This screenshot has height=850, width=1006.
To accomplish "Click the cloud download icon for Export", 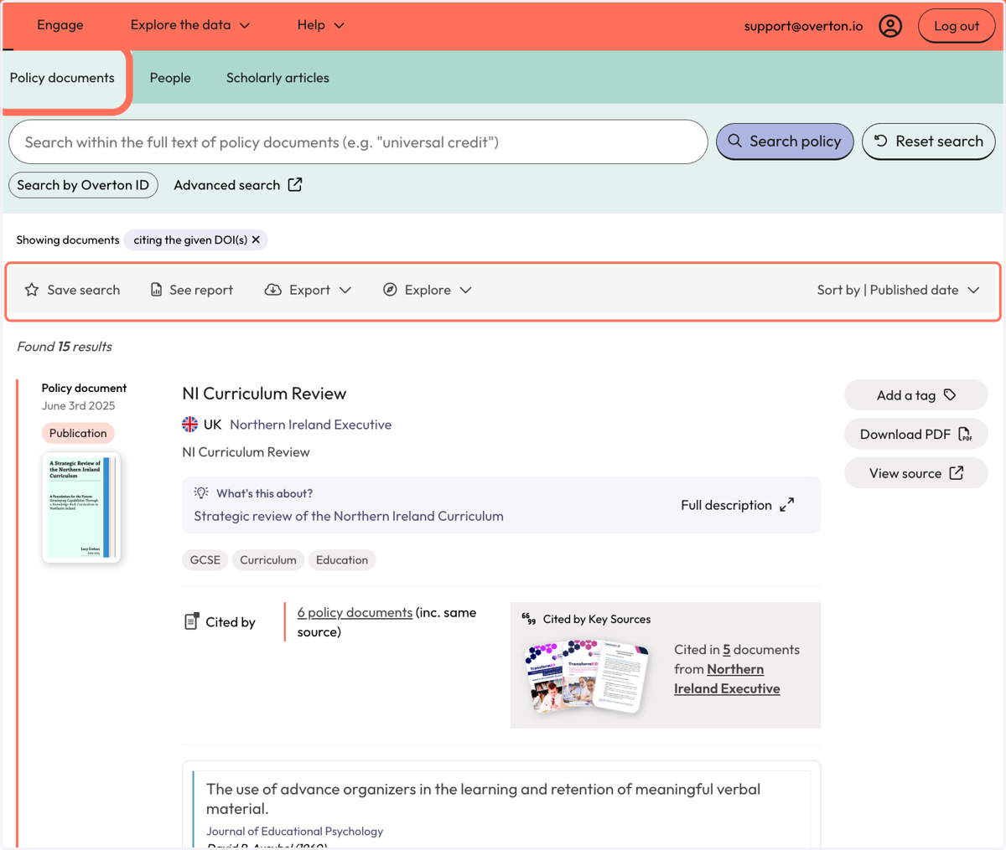I will [x=273, y=290].
